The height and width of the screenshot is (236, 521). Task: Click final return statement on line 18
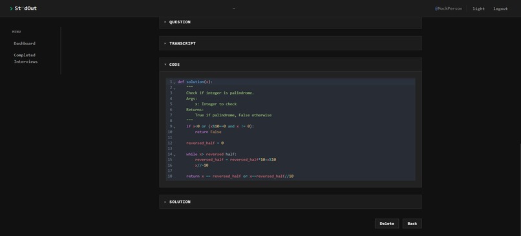tap(240, 176)
